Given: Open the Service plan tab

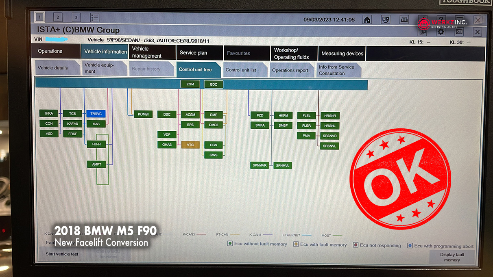Looking at the screenshot, I should click(x=199, y=53).
